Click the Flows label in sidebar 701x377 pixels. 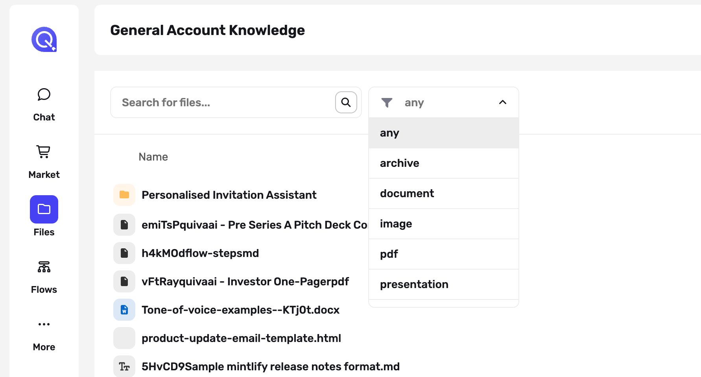44,290
